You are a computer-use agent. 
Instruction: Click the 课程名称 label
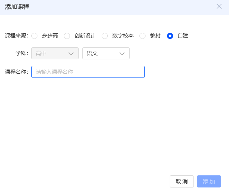coord(17,72)
